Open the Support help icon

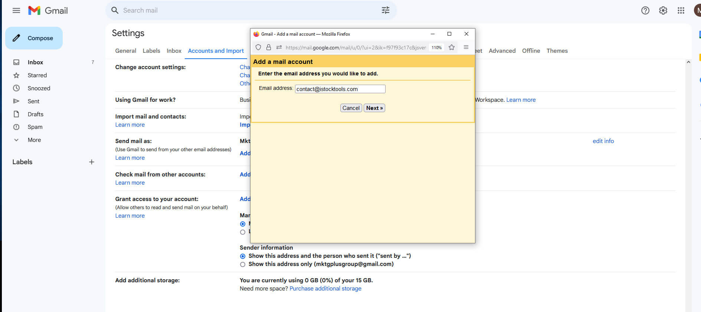tap(645, 10)
